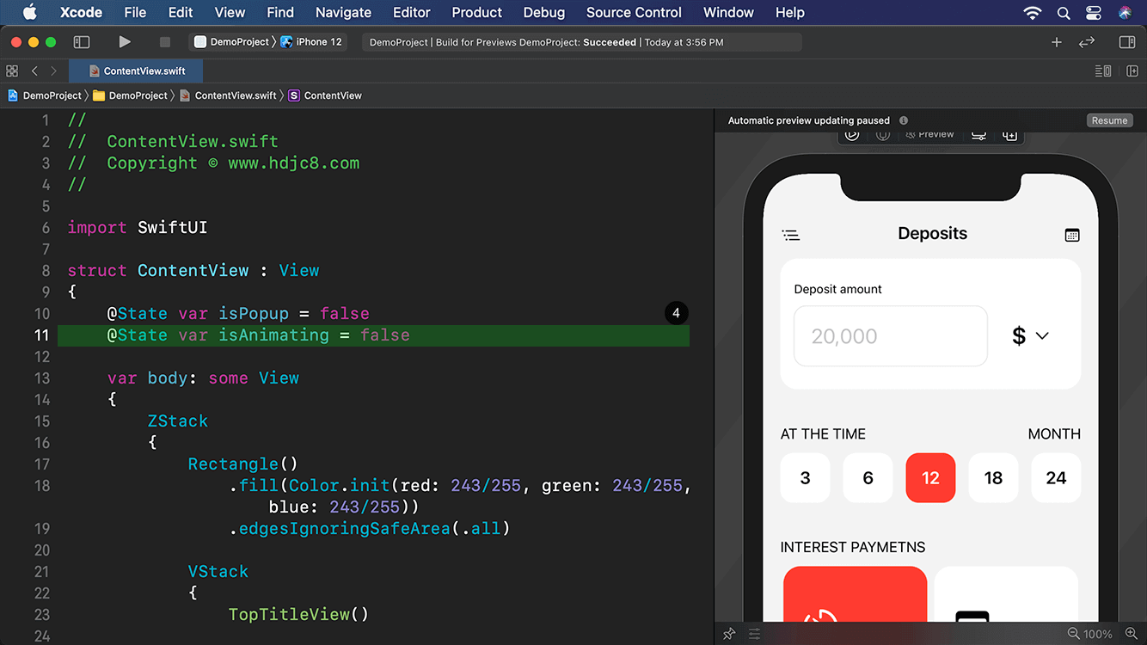1147x645 pixels.
Task: Select the 24 month option
Action: pyautogui.click(x=1056, y=478)
